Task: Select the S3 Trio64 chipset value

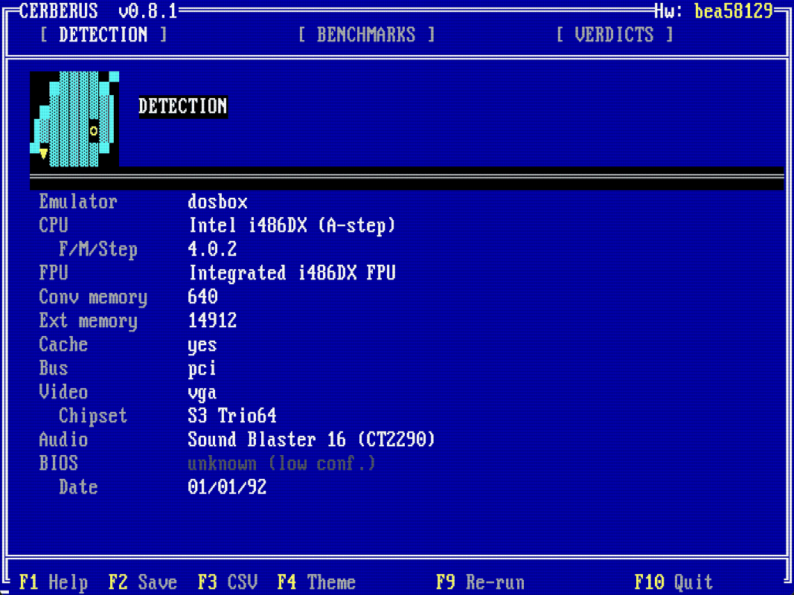Action: point(232,416)
